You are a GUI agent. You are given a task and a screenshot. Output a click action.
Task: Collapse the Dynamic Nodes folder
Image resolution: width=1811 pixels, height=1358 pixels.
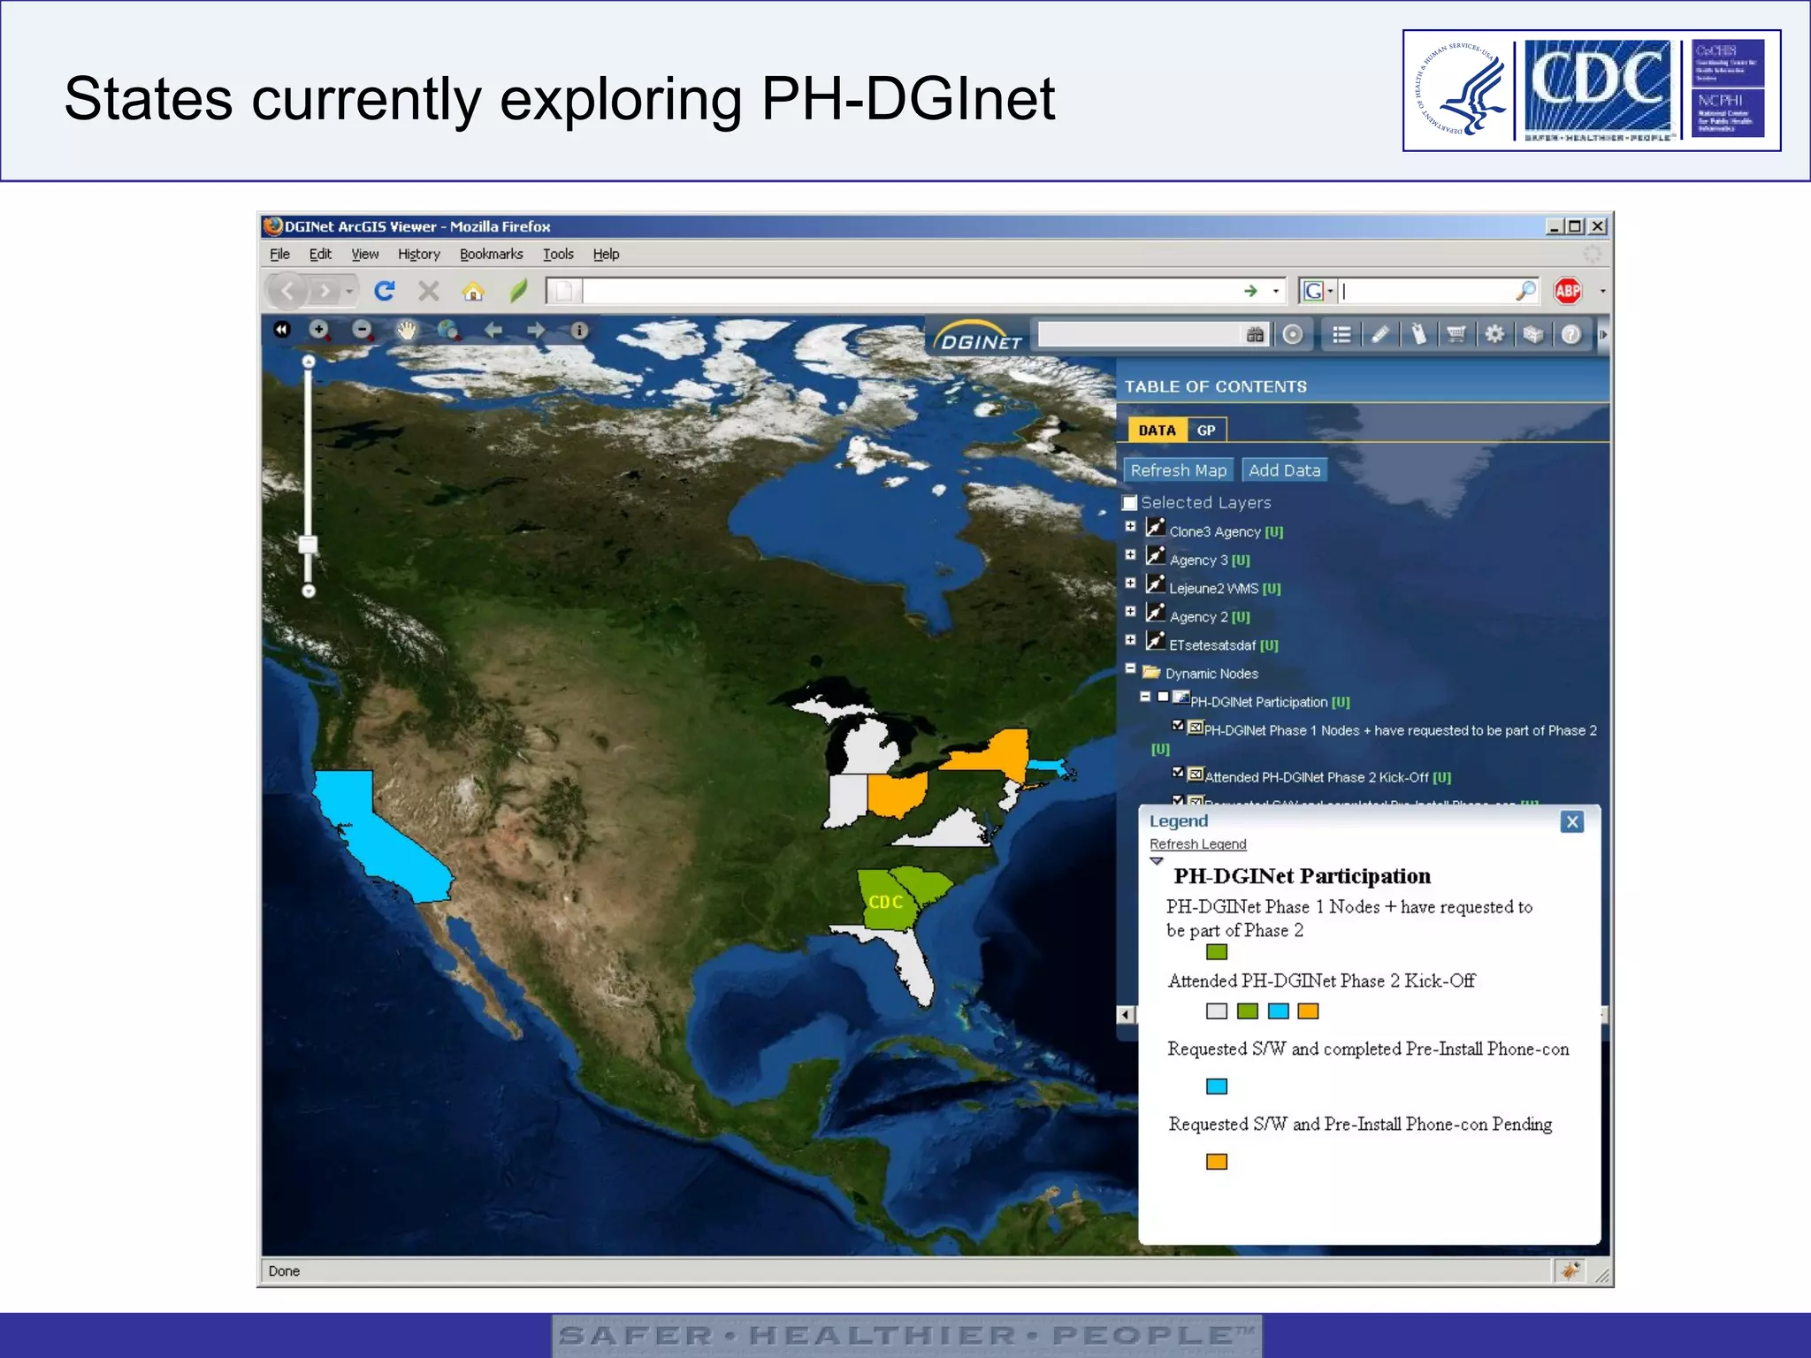coord(1130,668)
